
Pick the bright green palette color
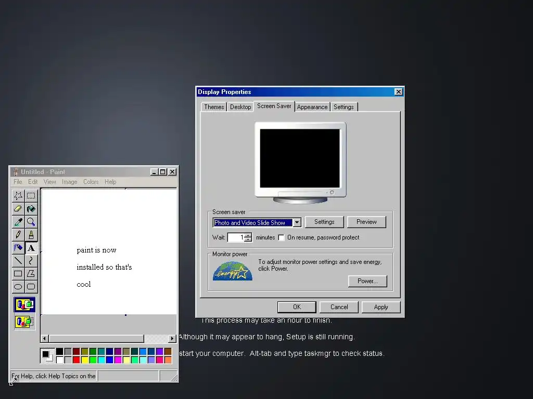pyautogui.click(x=93, y=360)
